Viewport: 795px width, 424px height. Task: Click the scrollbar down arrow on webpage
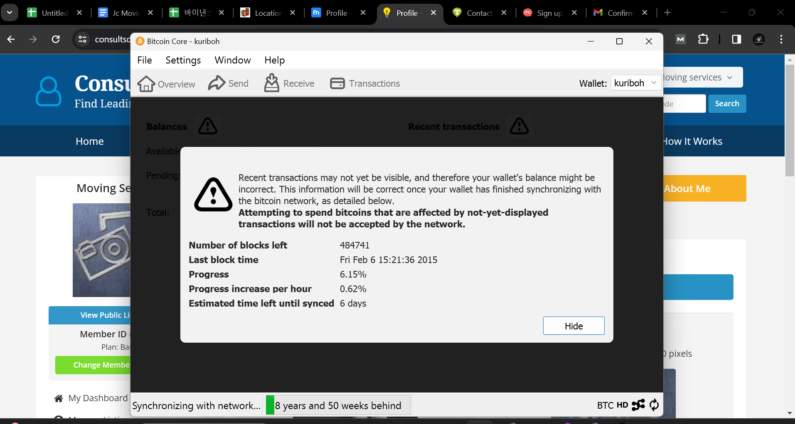(x=790, y=413)
